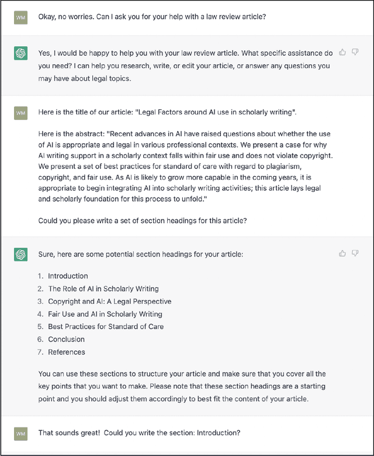Click the ChatGPT logo beside the section headings reply
Image resolution: width=374 pixels, height=456 pixels.
20,254
